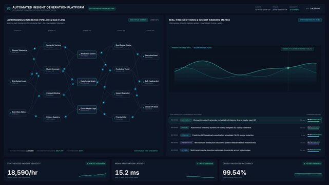Open the Pattern Registry node

coord(52,118)
